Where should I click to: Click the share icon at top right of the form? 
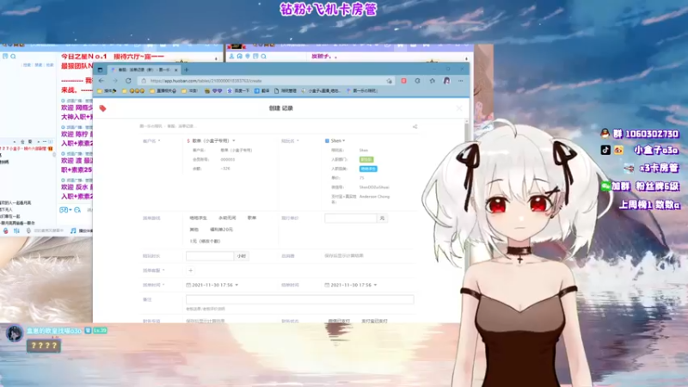coord(415,126)
